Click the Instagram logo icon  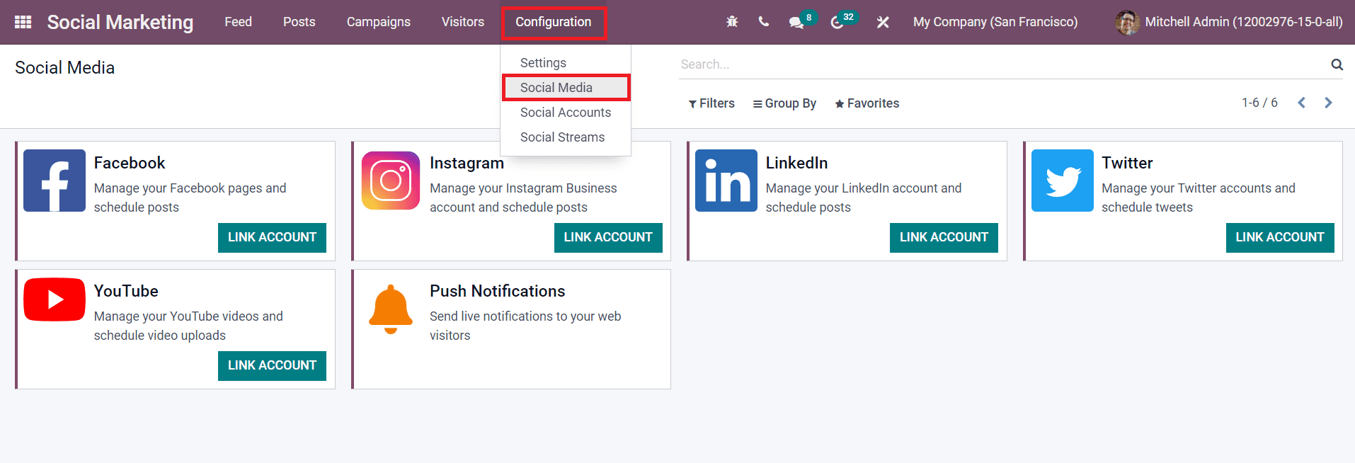(x=391, y=181)
